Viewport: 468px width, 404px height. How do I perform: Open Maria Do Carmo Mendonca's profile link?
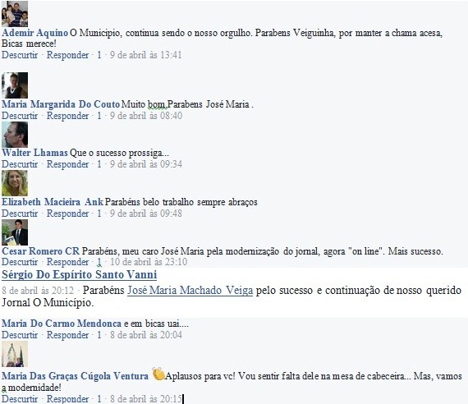(x=62, y=324)
